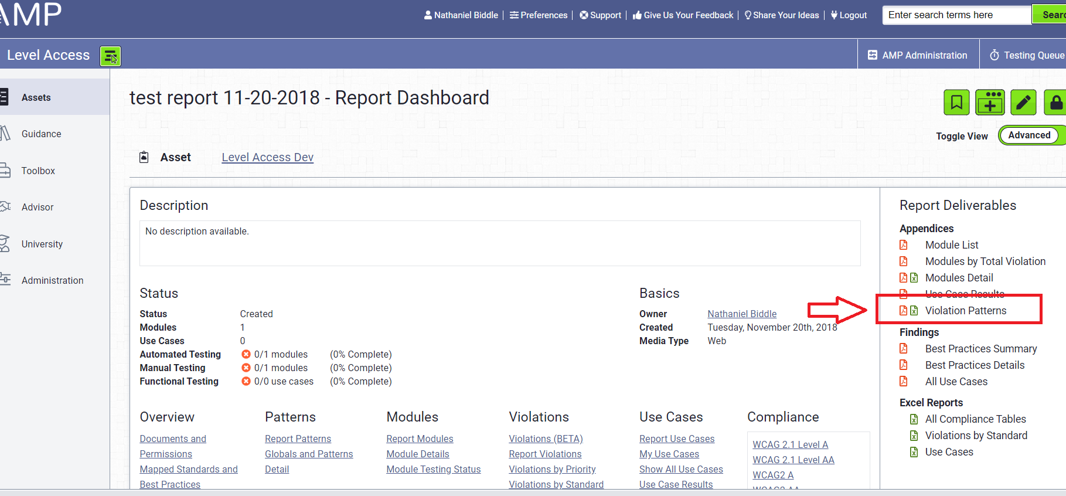1066x496 pixels.
Task: Click the add module grid-plus icon
Action: 990,103
